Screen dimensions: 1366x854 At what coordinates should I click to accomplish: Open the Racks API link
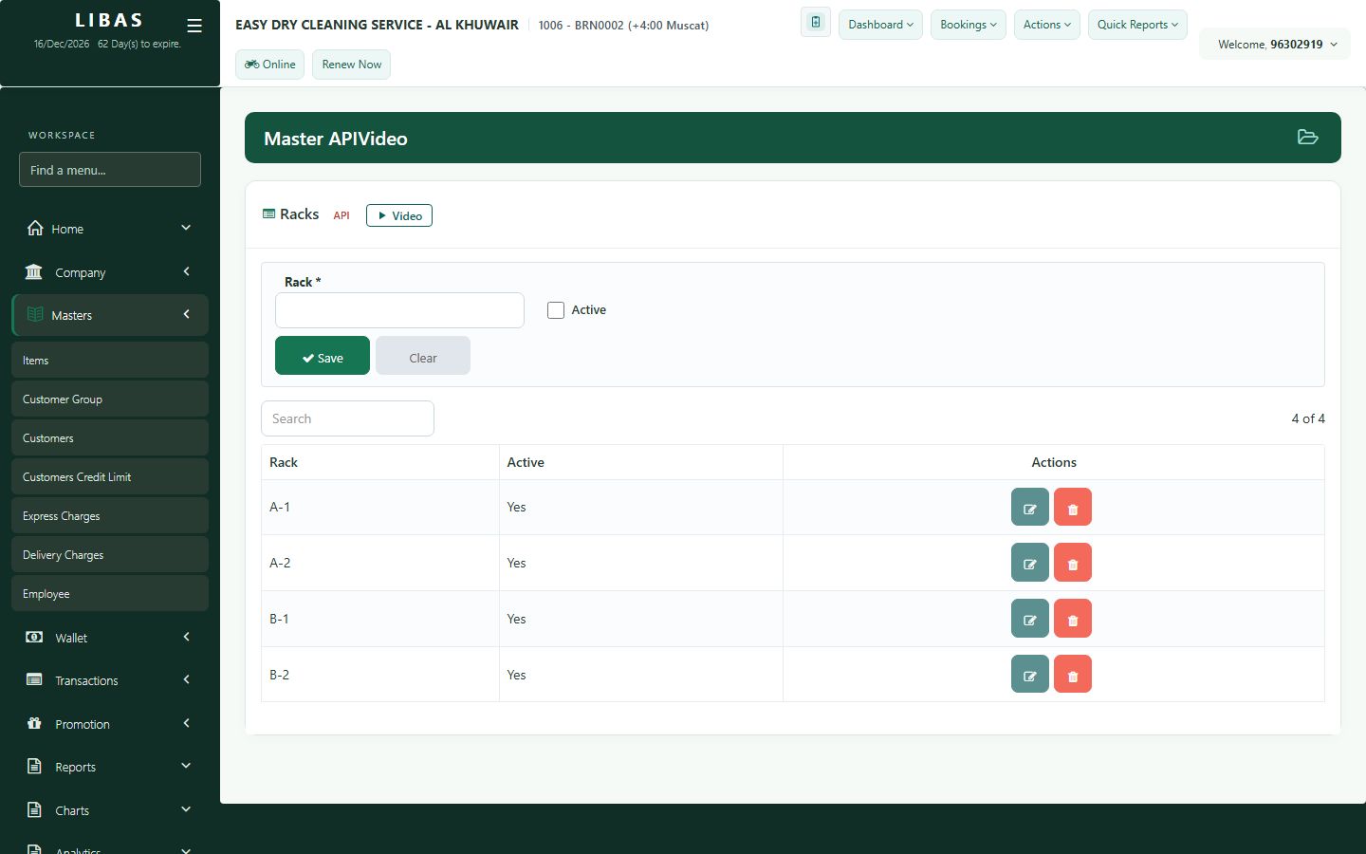pos(341,215)
